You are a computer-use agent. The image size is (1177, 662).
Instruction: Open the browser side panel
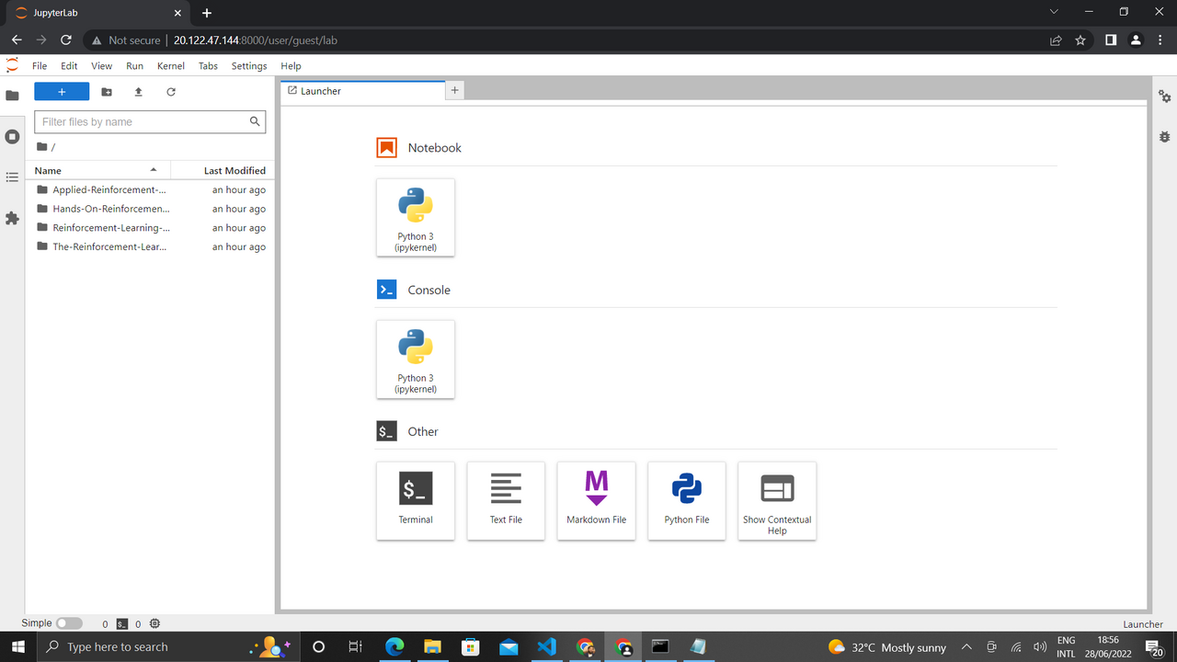click(x=1111, y=40)
